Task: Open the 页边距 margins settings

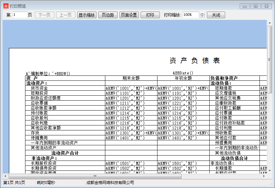Action: click(108, 15)
